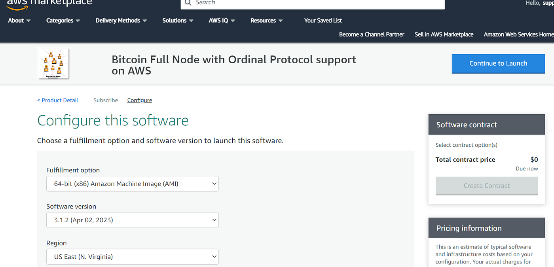This screenshot has height=267, width=554.
Task: Click the Bitcoin Full Node product thumbnail
Action: 53,63
